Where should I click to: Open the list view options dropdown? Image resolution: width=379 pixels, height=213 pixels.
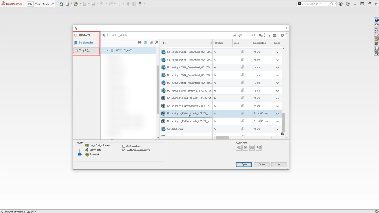(x=276, y=35)
